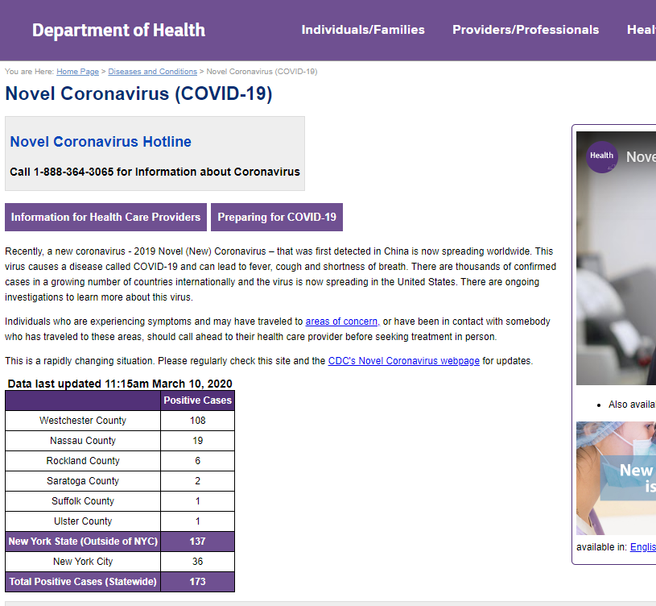
Task: Select New York State (Outside of NYC) row label
Action: 83,541
